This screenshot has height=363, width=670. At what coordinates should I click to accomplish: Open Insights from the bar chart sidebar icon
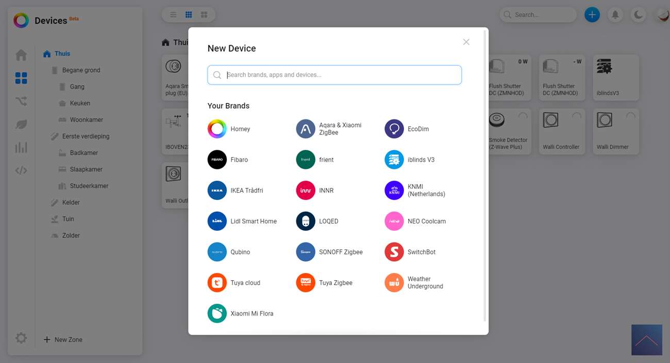[x=21, y=148]
